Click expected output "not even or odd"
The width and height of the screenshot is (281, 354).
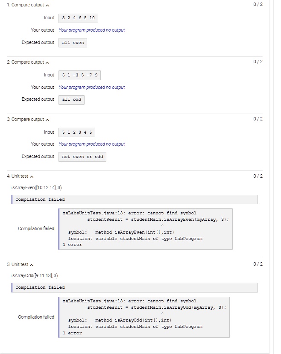click(x=82, y=156)
